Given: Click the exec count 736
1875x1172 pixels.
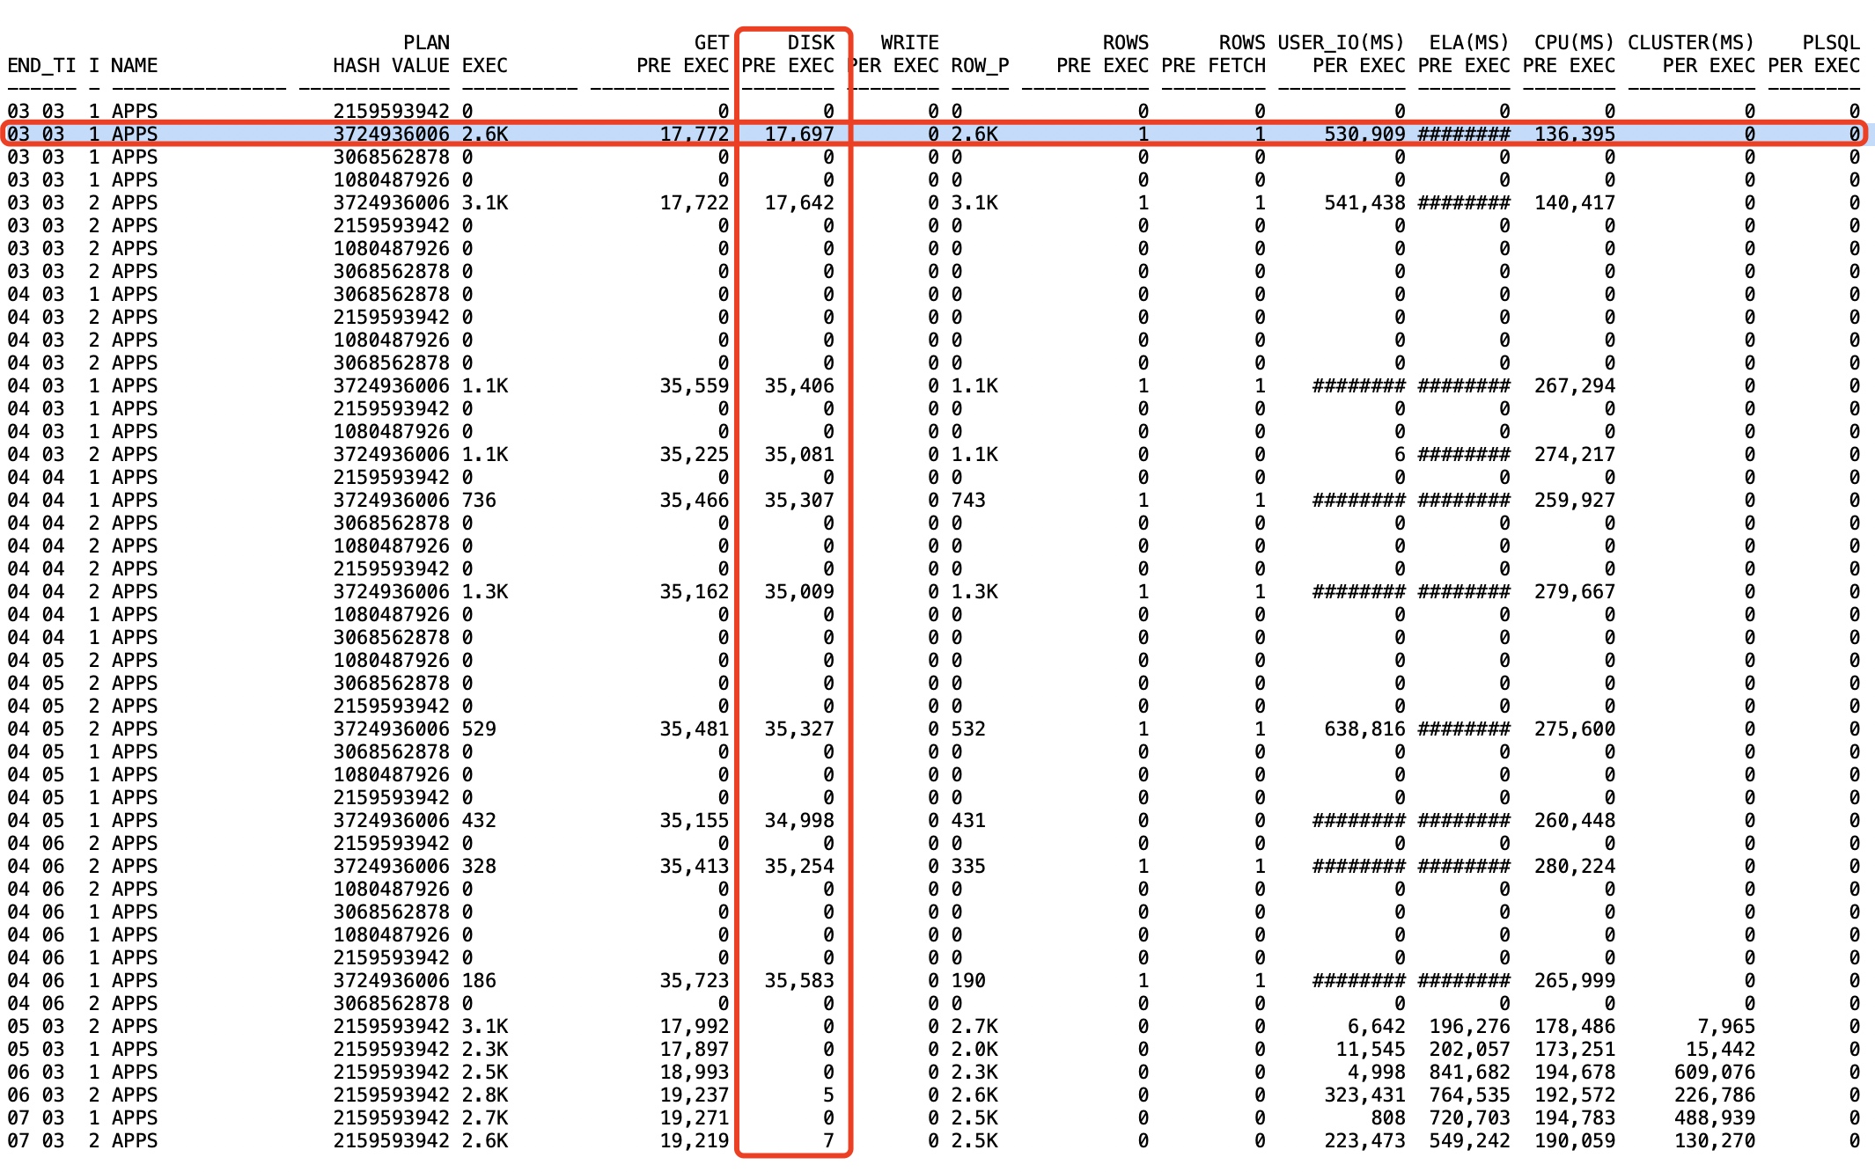Looking at the screenshot, I should [x=479, y=501].
